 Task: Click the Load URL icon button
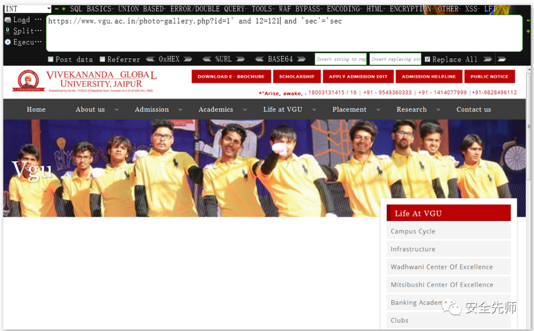(x=8, y=20)
